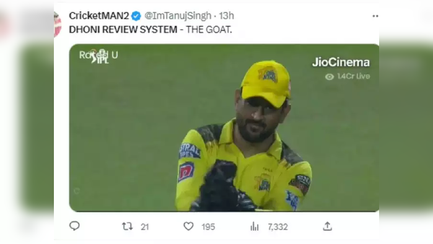View tweet analytics bar chart icon

point(255,227)
